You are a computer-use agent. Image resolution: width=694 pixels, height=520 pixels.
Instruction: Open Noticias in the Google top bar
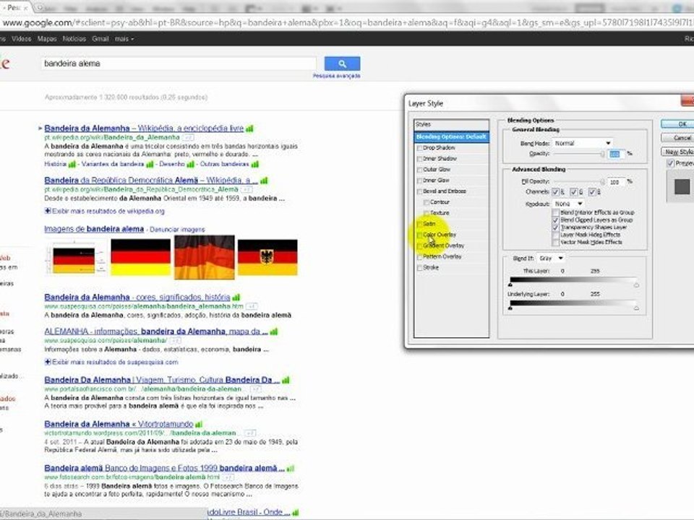(74, 39)
